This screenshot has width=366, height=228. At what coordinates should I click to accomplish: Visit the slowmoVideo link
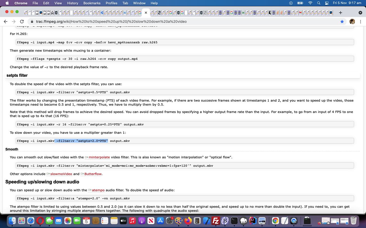pos(61,174)
